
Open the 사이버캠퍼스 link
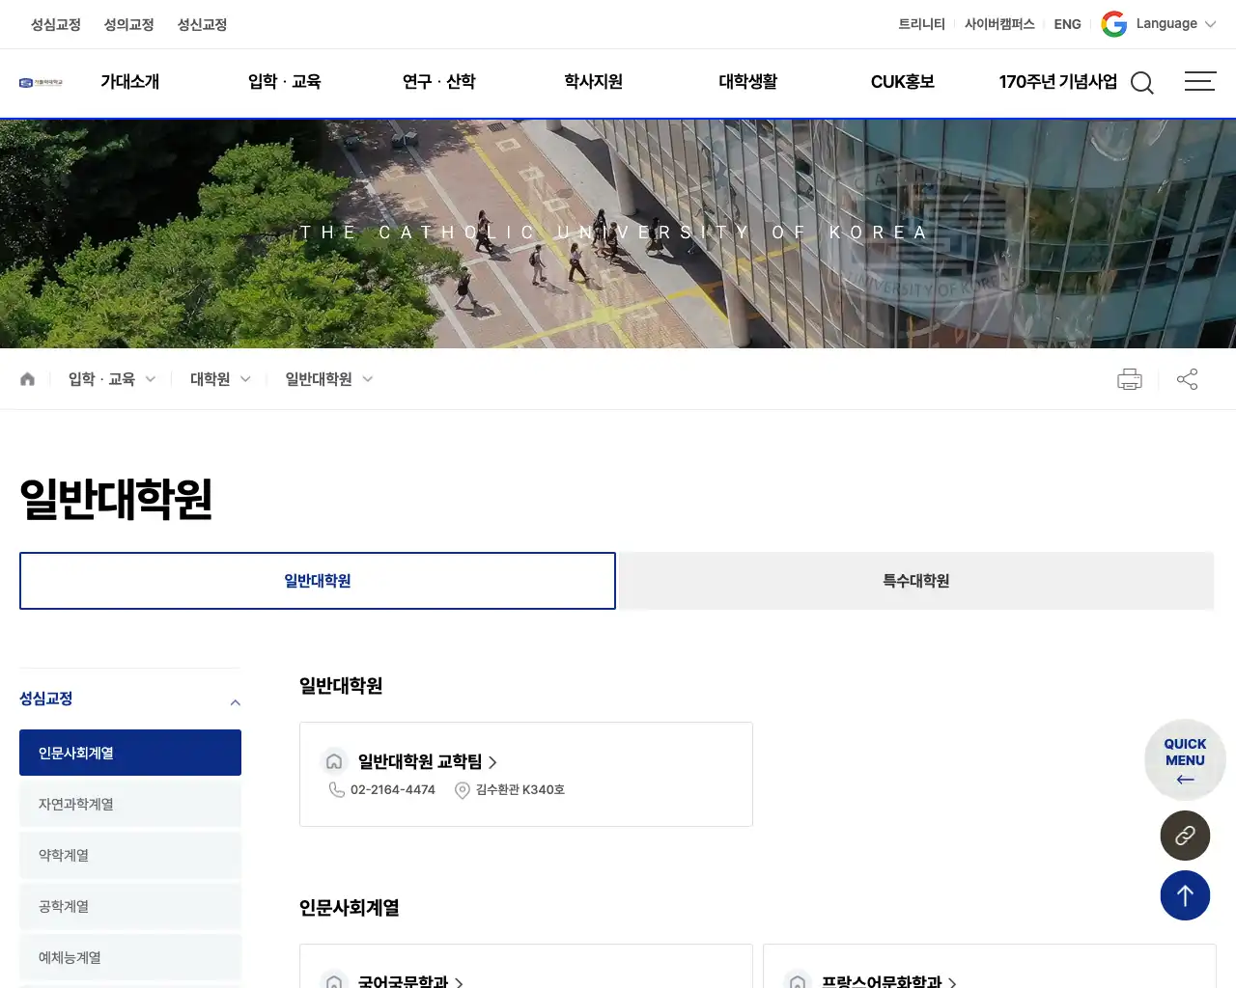(x=999, y=24)
